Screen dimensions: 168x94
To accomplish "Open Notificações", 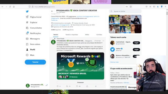I will [x=33, y=33].
